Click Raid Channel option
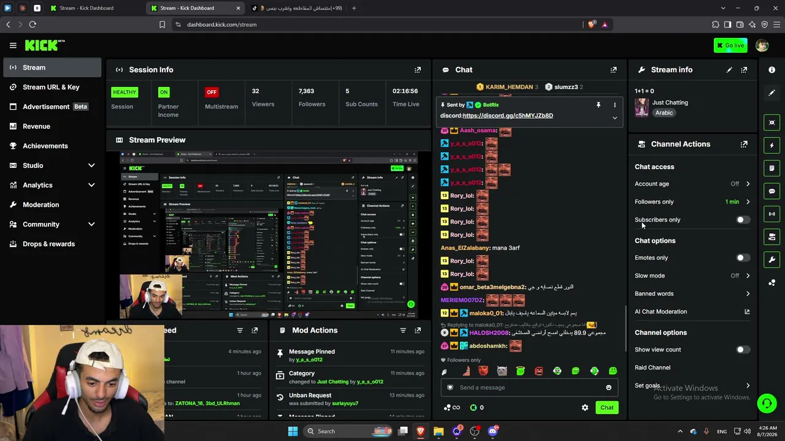This screenshot has height=441, width=785. point(653,367)
